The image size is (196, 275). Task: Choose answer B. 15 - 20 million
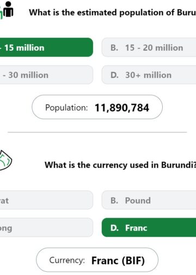tap(149, 47)
